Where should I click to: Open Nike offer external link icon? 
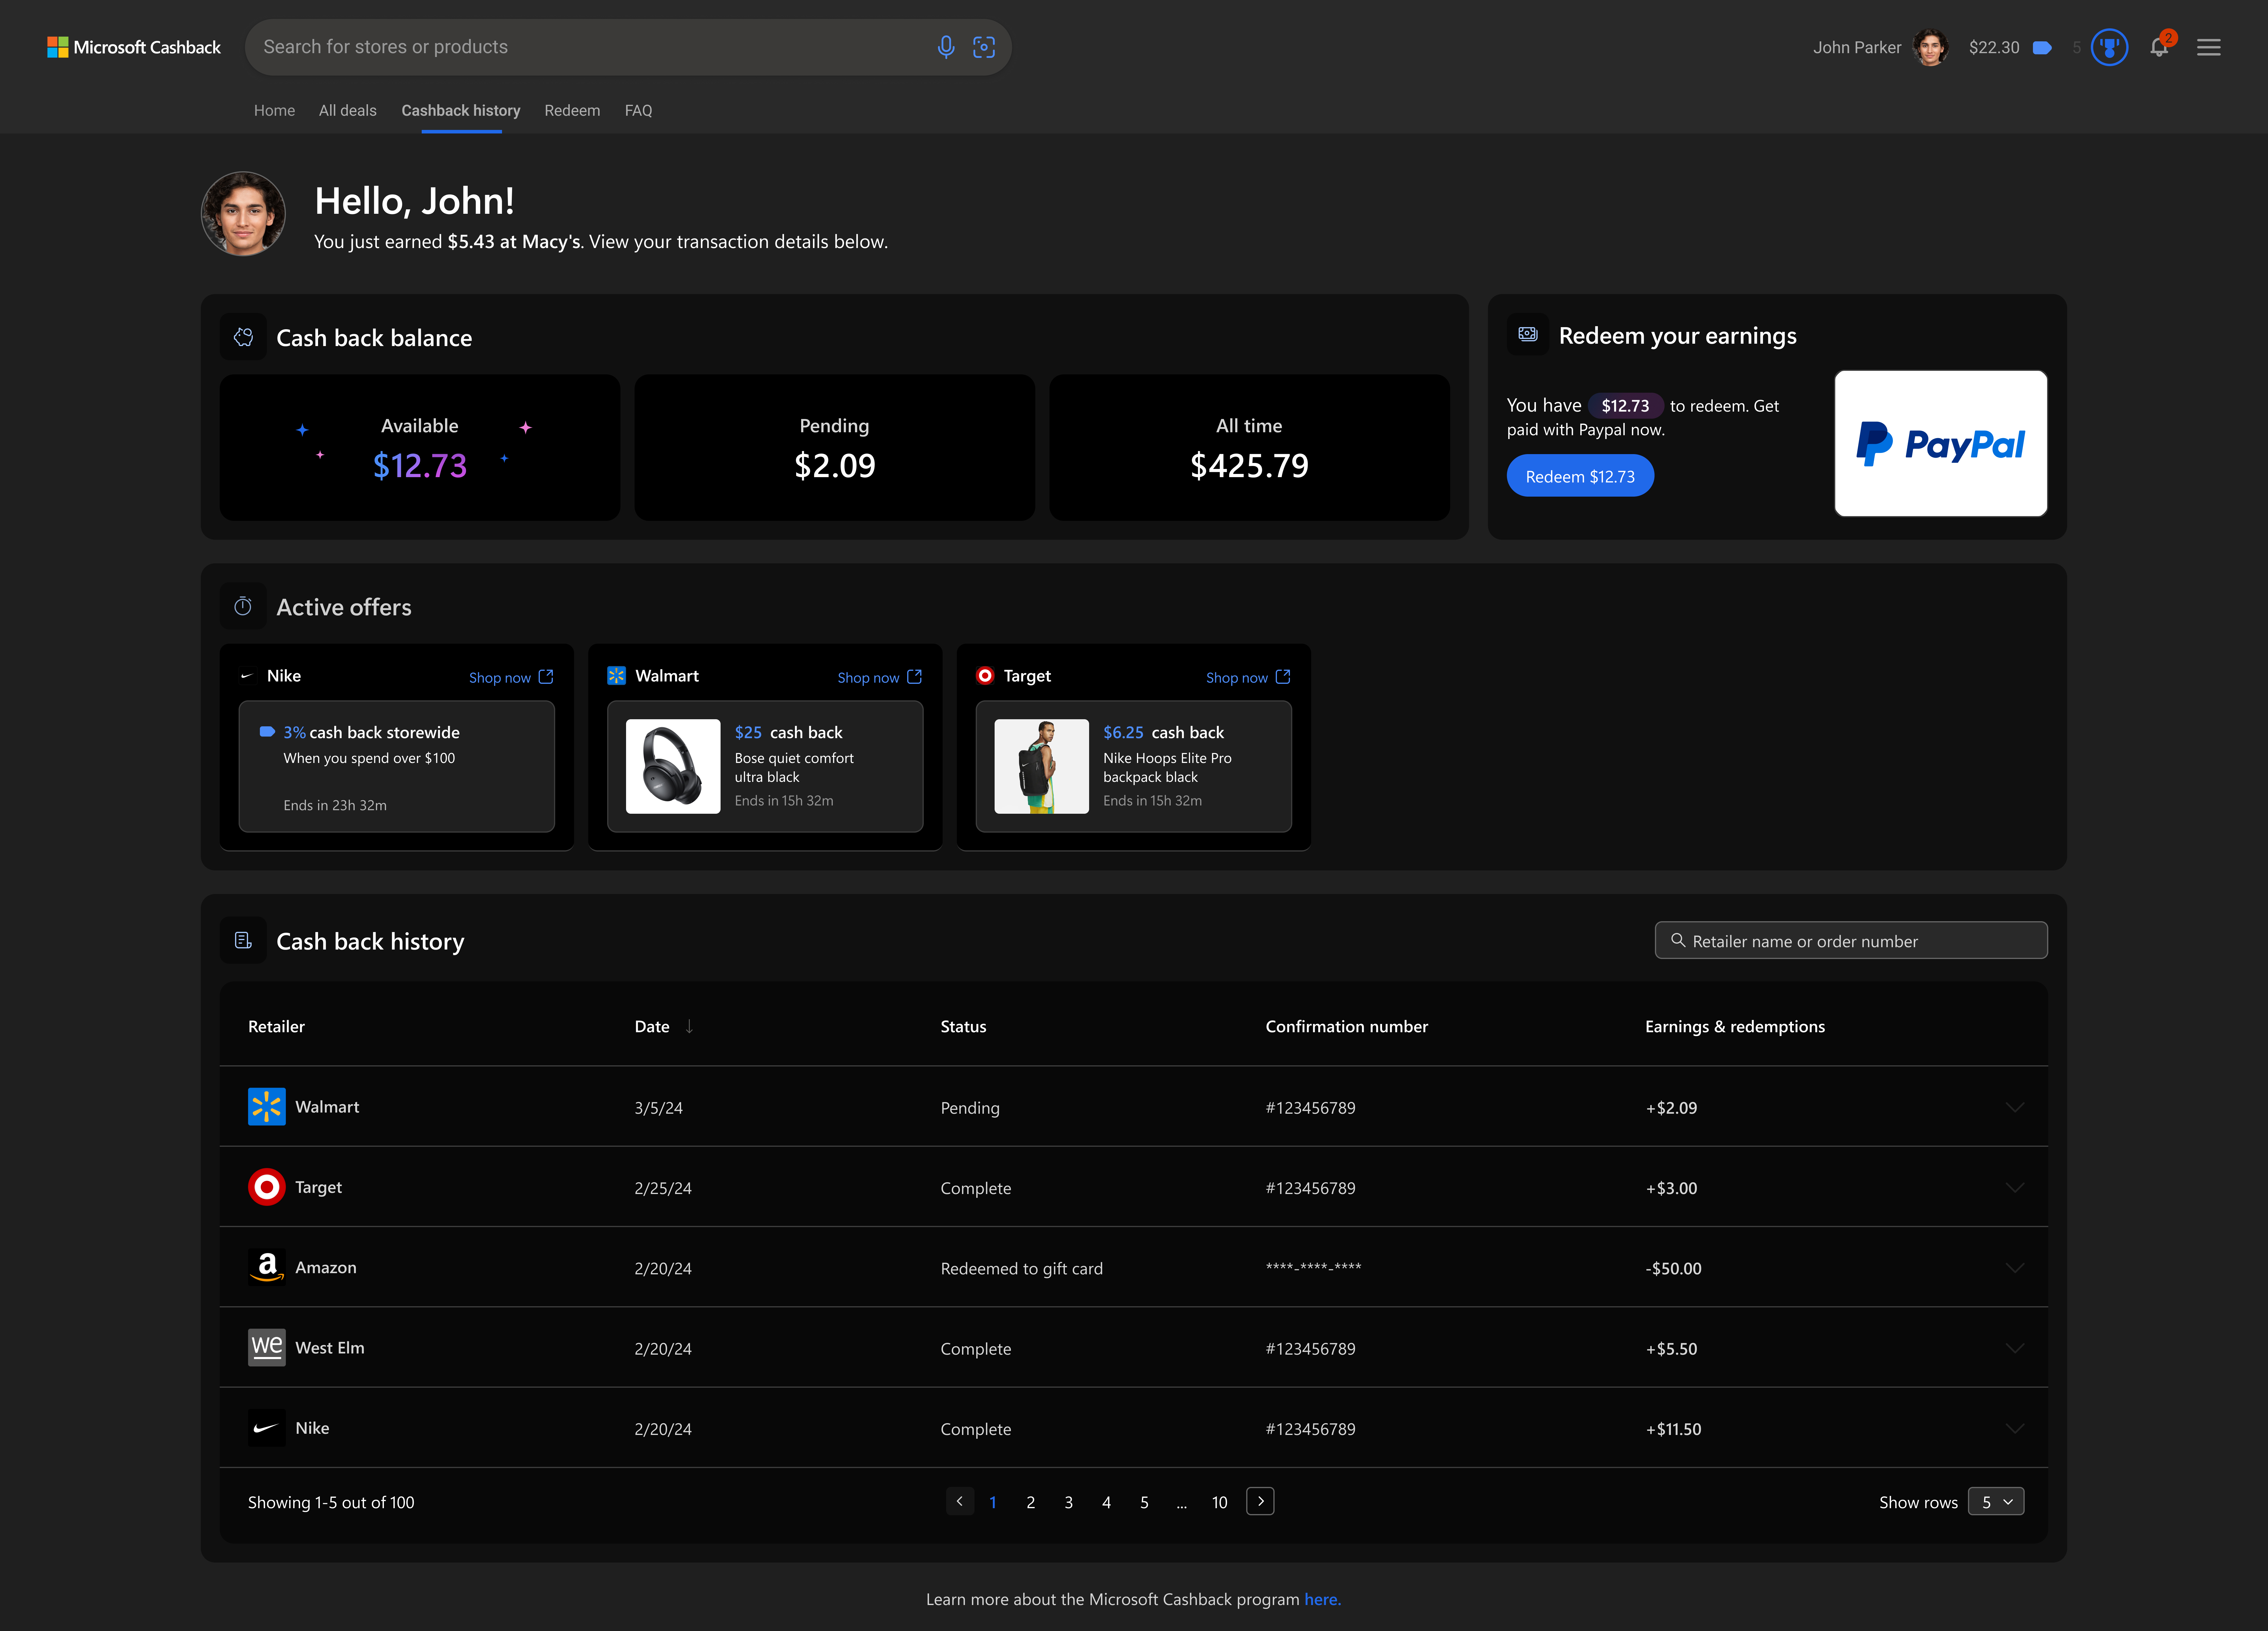(x=546, y=677)
